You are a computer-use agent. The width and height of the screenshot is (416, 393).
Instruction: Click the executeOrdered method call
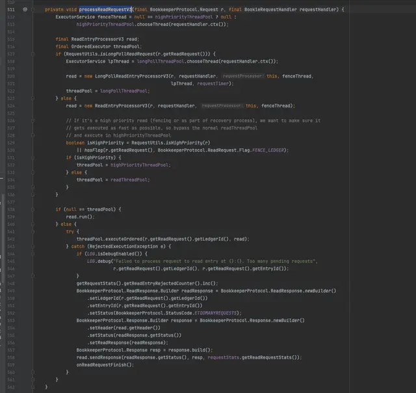click(122, 239)
